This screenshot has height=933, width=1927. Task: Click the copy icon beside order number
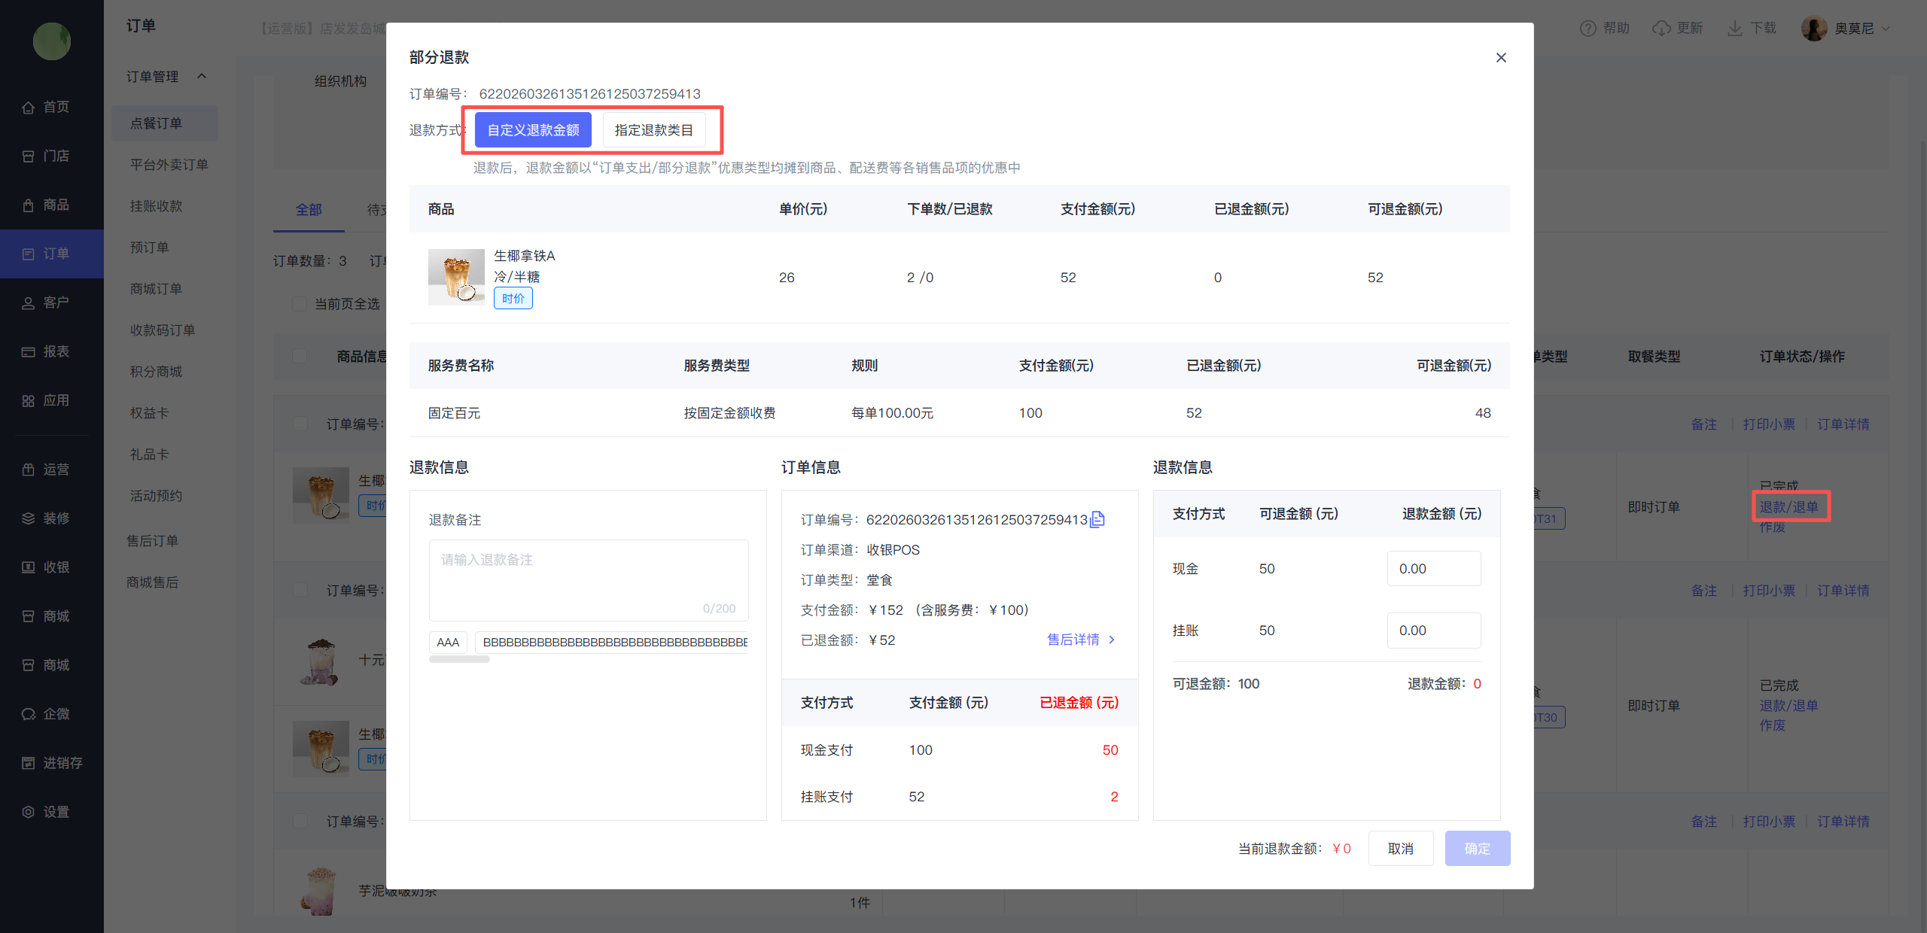(1097, 519)
